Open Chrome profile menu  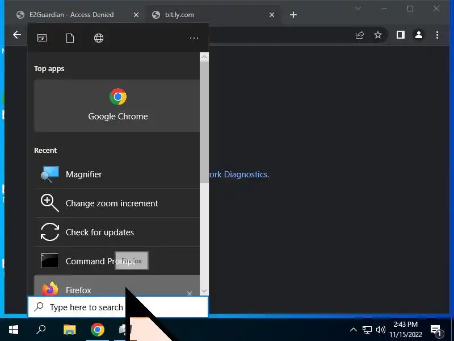pyautogui.click(x=419, y=35)
